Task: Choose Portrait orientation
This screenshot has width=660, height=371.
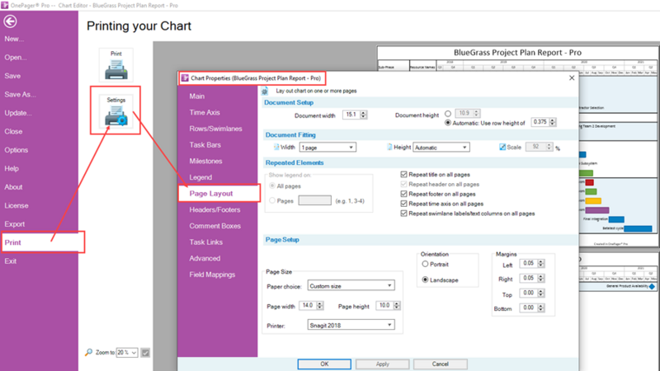Action: tap(425, 264)
